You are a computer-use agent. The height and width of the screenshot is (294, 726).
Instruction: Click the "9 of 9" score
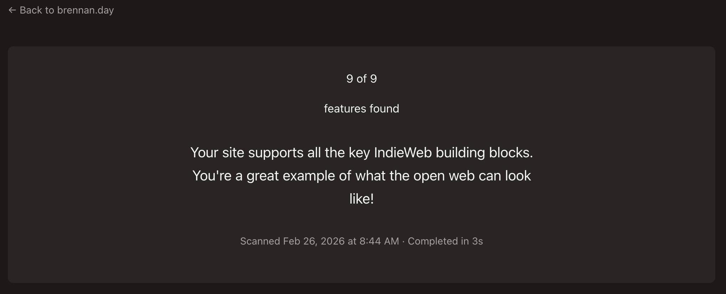pyautogui.click(x=361, y=79)
